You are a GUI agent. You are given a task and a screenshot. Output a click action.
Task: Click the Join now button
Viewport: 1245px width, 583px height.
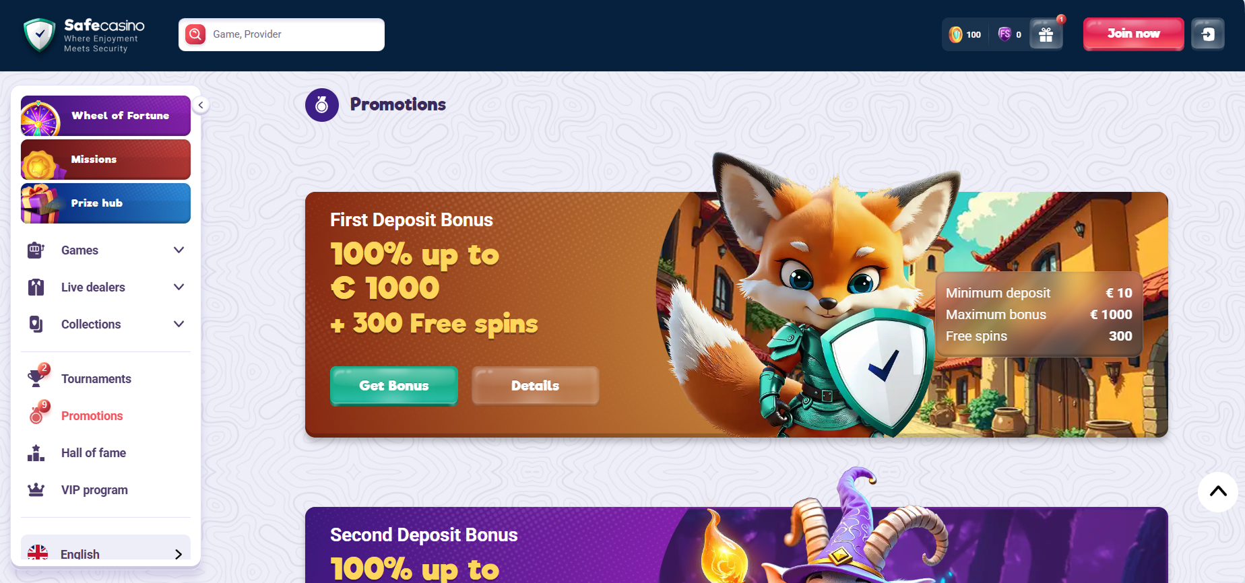1133,34
